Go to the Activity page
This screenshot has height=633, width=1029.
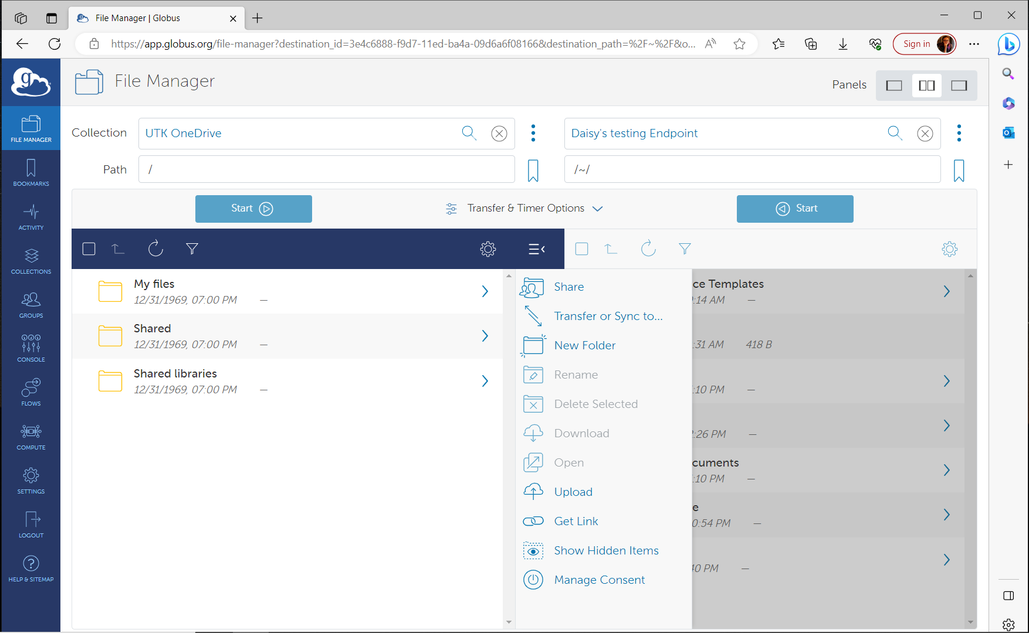31,217
